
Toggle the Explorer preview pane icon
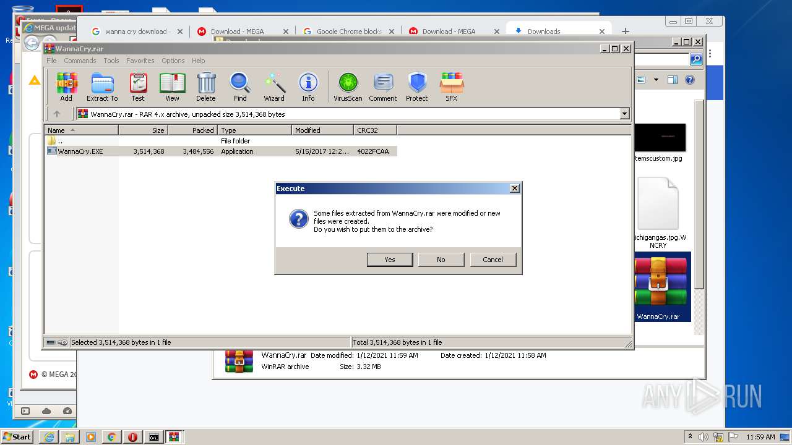[673, 80]
